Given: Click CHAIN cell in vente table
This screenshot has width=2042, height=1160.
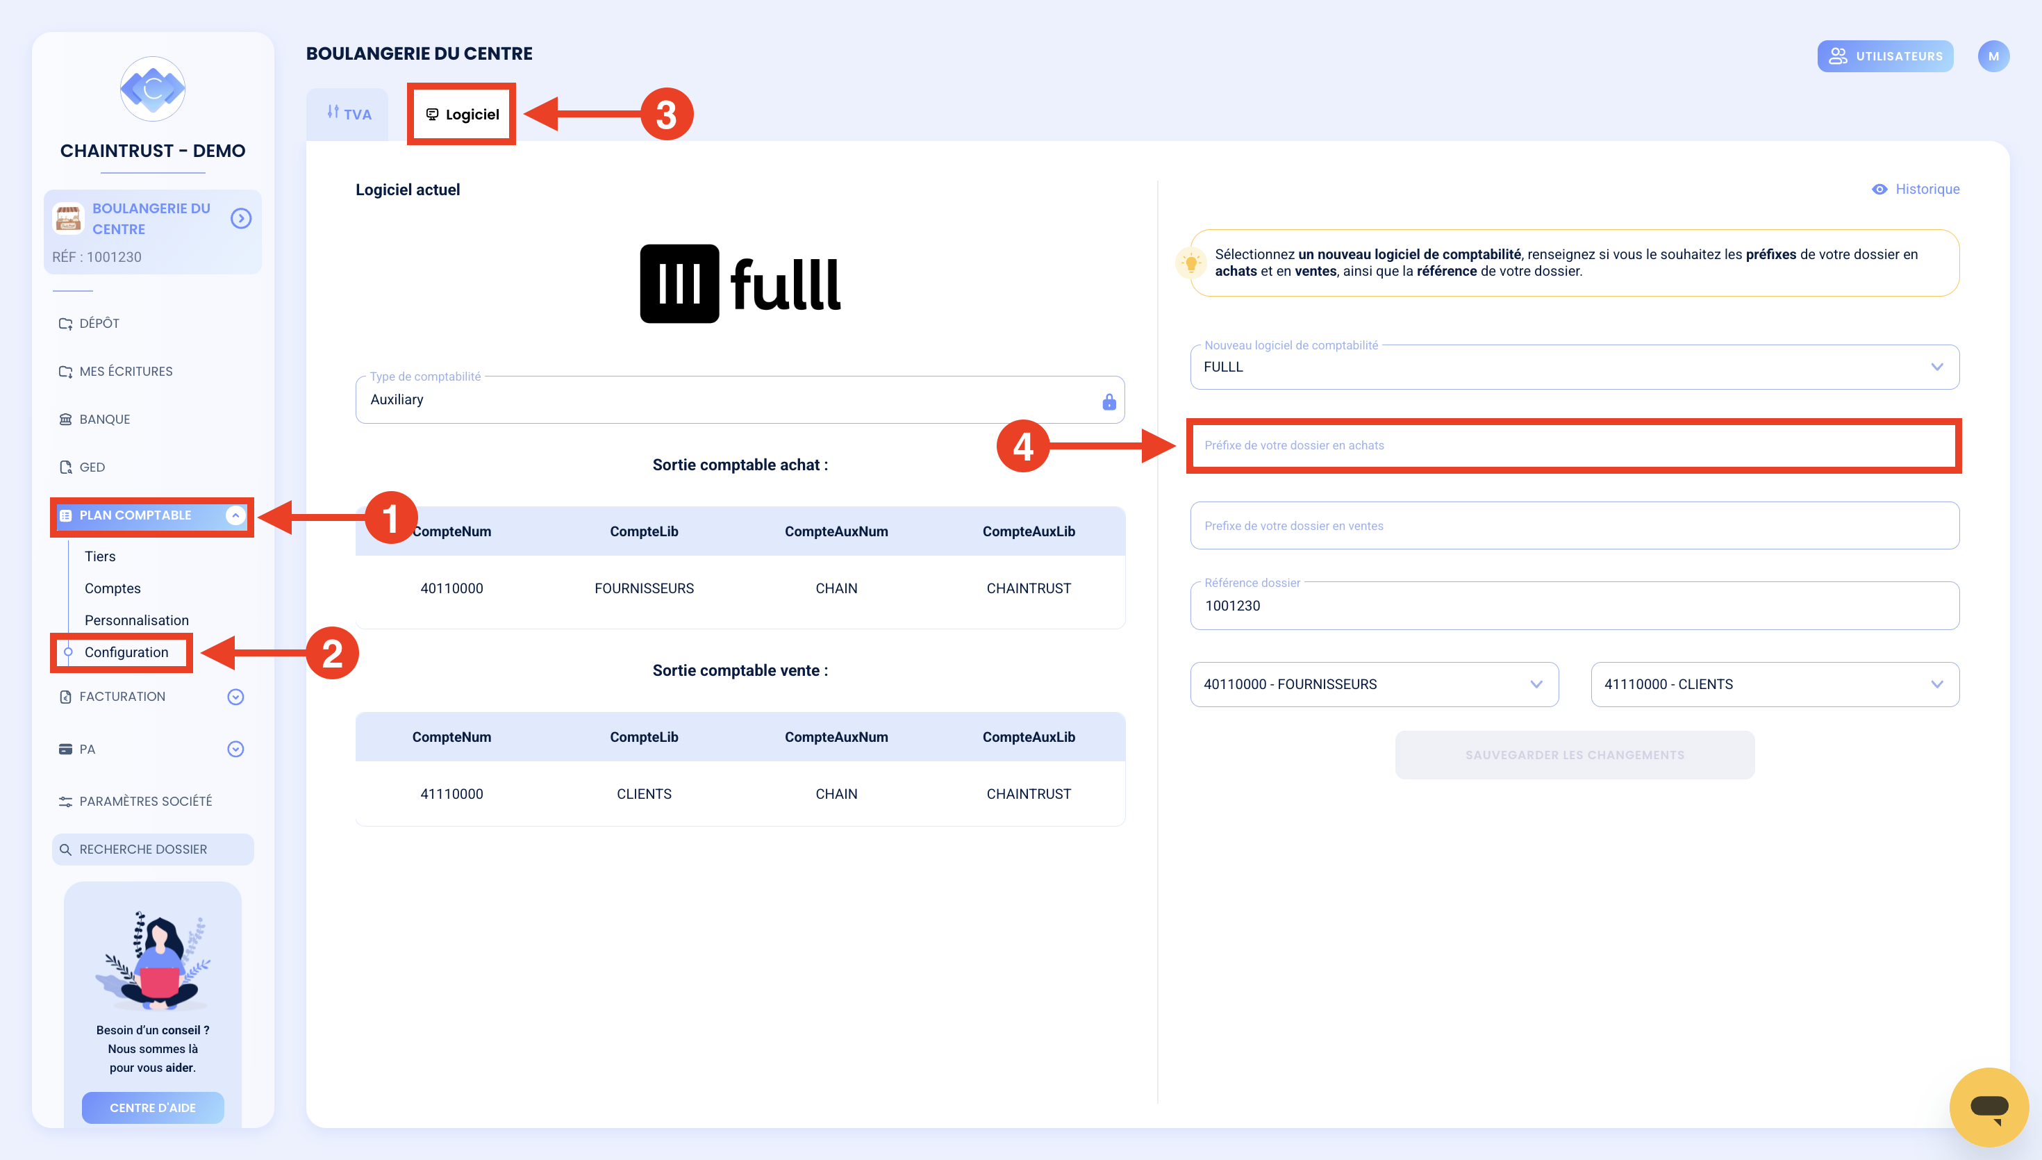Looking at the screenshot, I should point(836,793).
